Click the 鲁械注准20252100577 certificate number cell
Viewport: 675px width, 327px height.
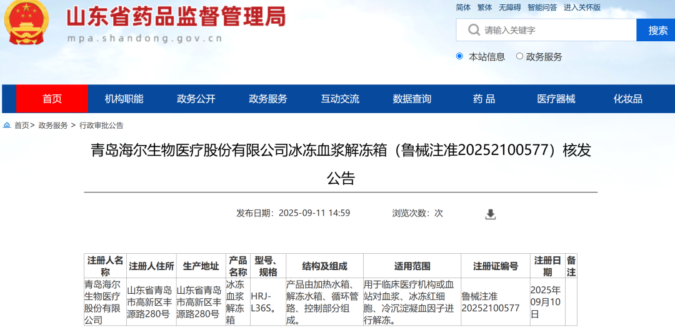tap(496, 302)
